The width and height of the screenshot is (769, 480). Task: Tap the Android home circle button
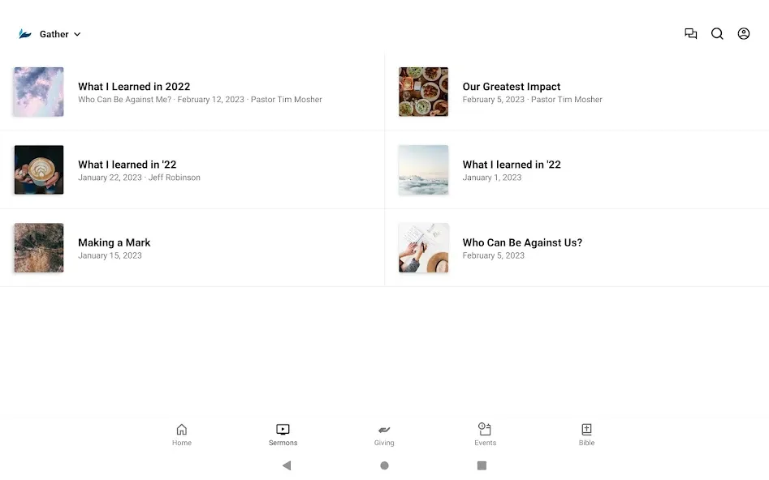click(x=385, y=465)
